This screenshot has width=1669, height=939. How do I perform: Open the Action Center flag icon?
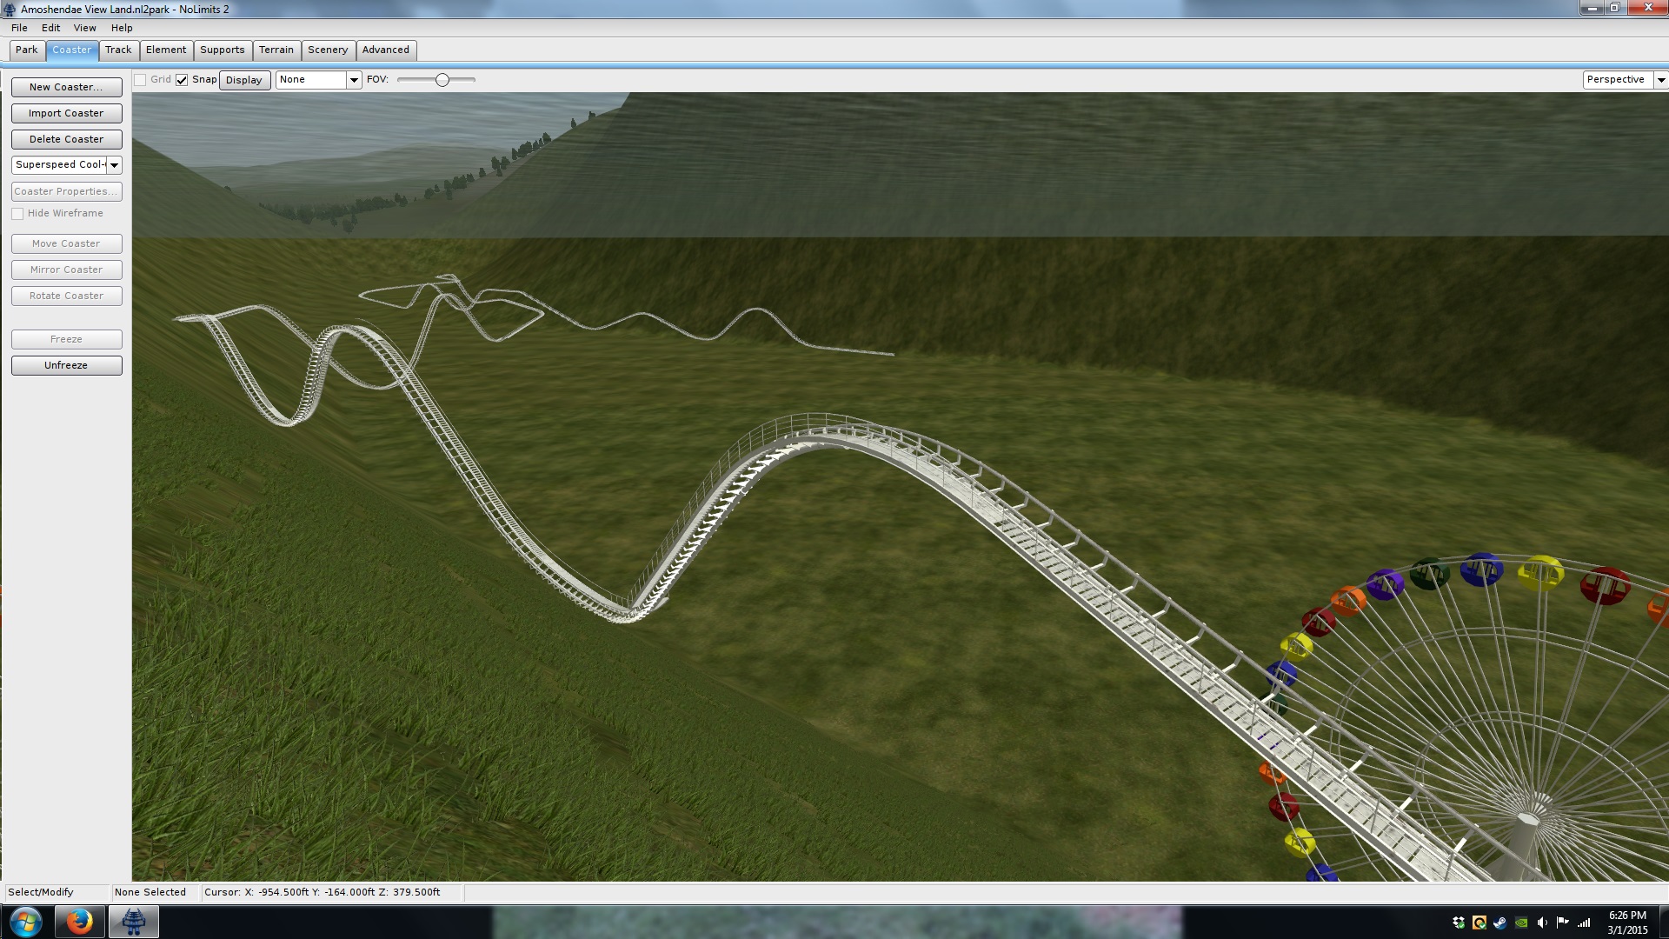tap(1563, 922)
